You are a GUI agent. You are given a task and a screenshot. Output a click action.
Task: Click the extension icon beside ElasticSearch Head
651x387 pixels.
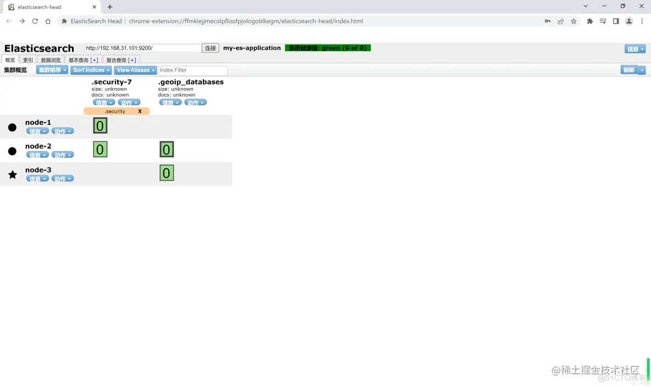click(x=64, y=21)
